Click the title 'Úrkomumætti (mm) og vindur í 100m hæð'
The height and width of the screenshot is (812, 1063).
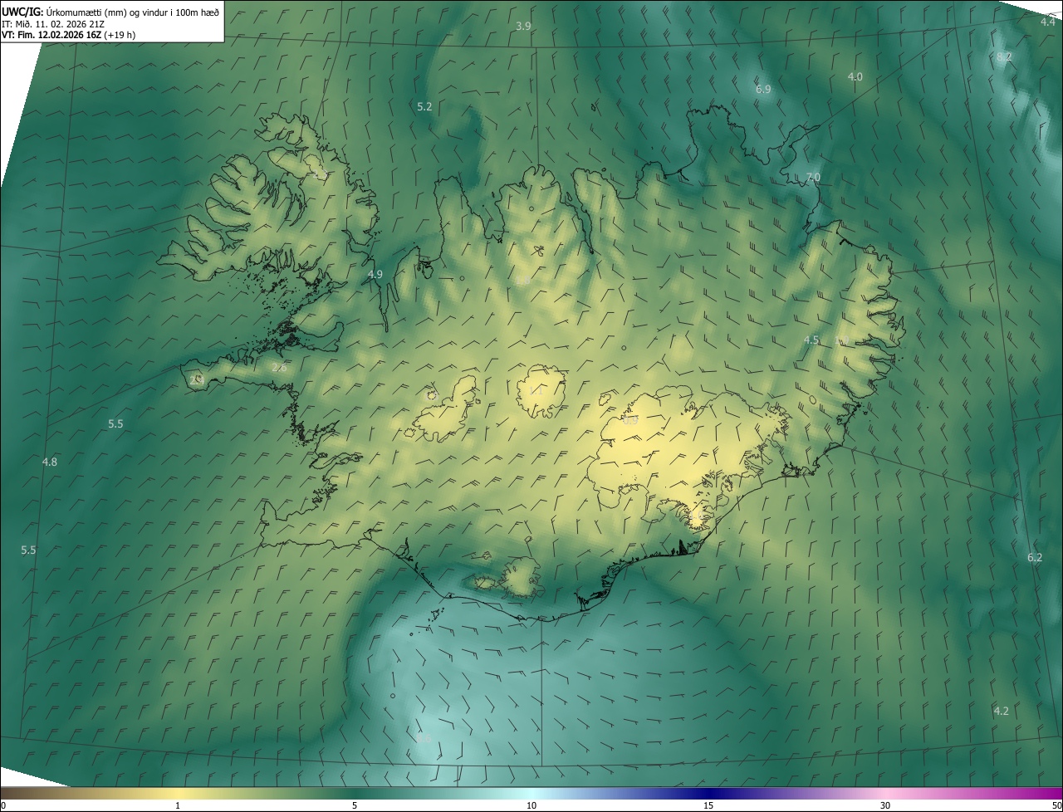tap(133, 12)
